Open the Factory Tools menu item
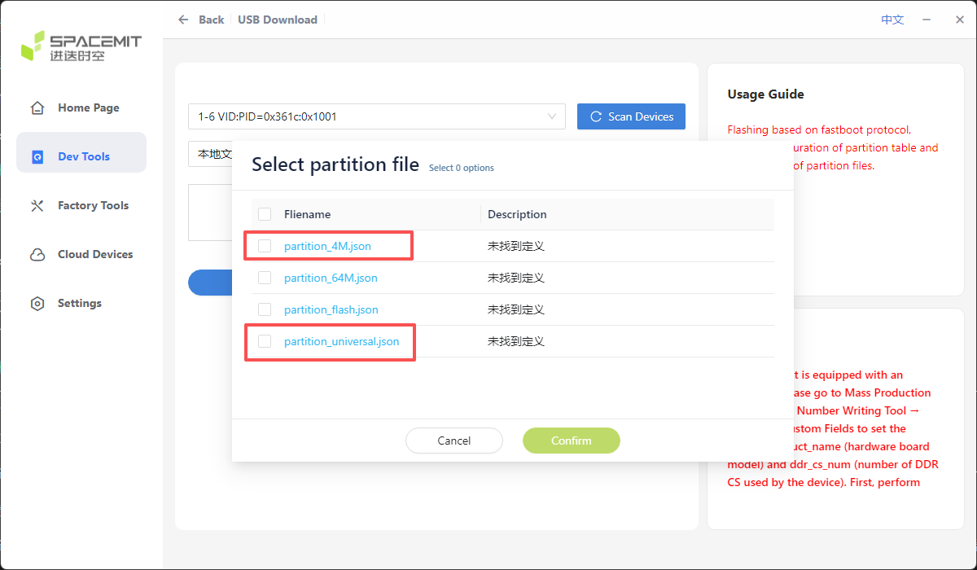The width and height of the screenshot is (977, 570). click(81, 205)
